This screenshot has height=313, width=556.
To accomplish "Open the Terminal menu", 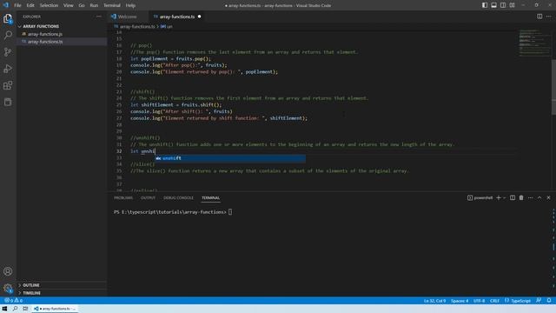I will pos(112,5).
